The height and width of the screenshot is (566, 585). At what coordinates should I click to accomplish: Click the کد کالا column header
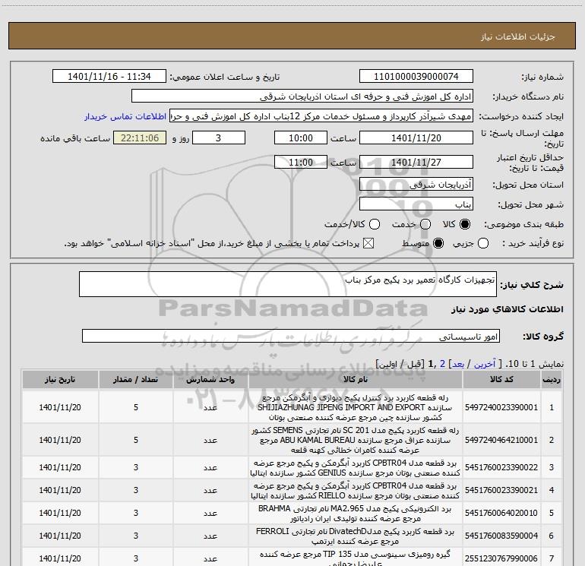click(x=501, y=379)
